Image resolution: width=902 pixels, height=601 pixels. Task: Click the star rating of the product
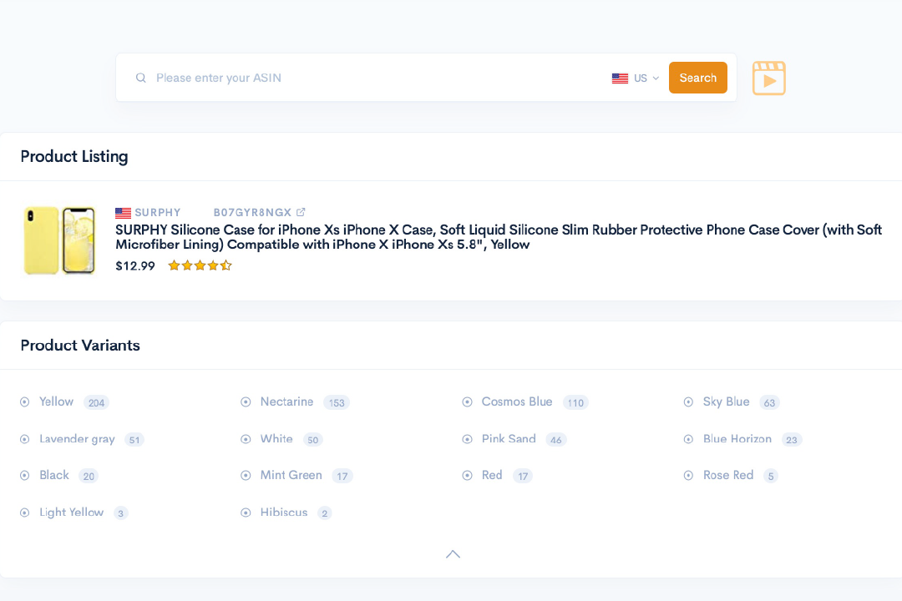pos(200,265)
